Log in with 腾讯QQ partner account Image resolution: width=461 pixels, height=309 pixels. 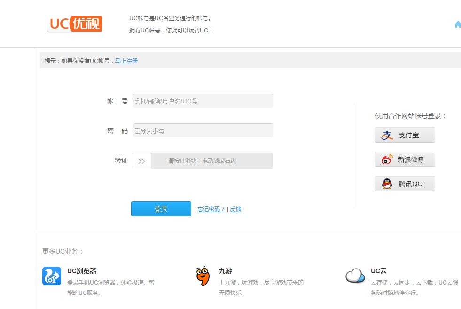click(405, 184)
